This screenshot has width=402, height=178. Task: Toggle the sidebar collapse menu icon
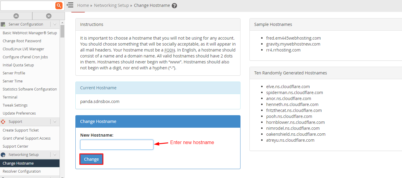[70, 5]
